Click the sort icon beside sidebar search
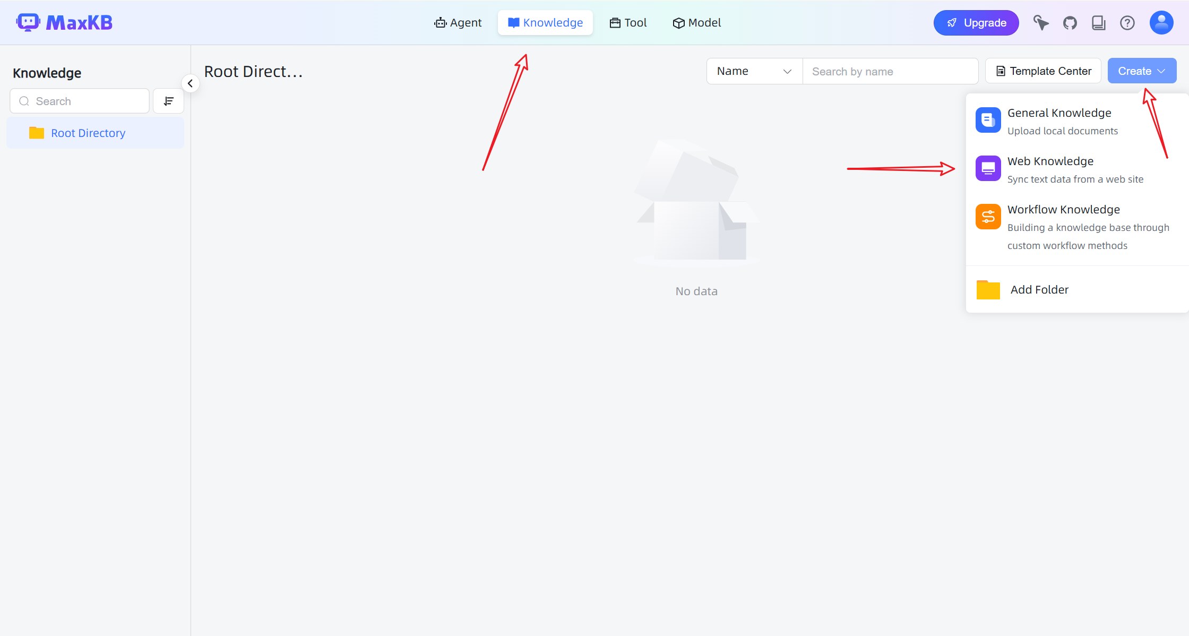Viewport: 1189px width, 636px height. 168,101
